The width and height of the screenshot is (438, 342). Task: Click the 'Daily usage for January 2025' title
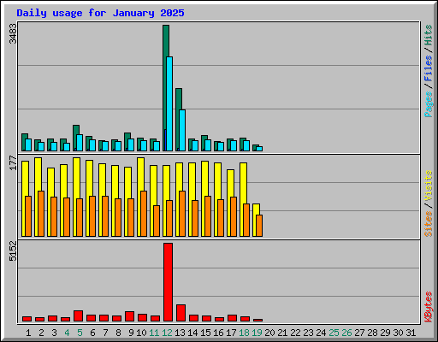pos(100,13)
